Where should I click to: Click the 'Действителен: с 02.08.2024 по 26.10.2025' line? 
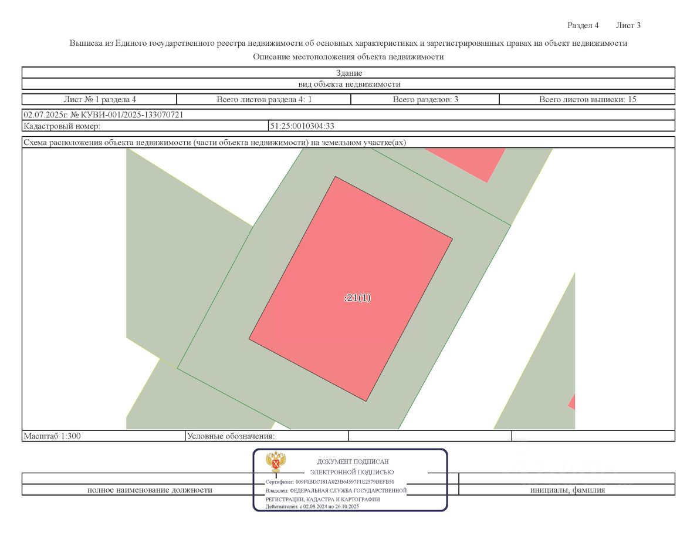[312, 507]
